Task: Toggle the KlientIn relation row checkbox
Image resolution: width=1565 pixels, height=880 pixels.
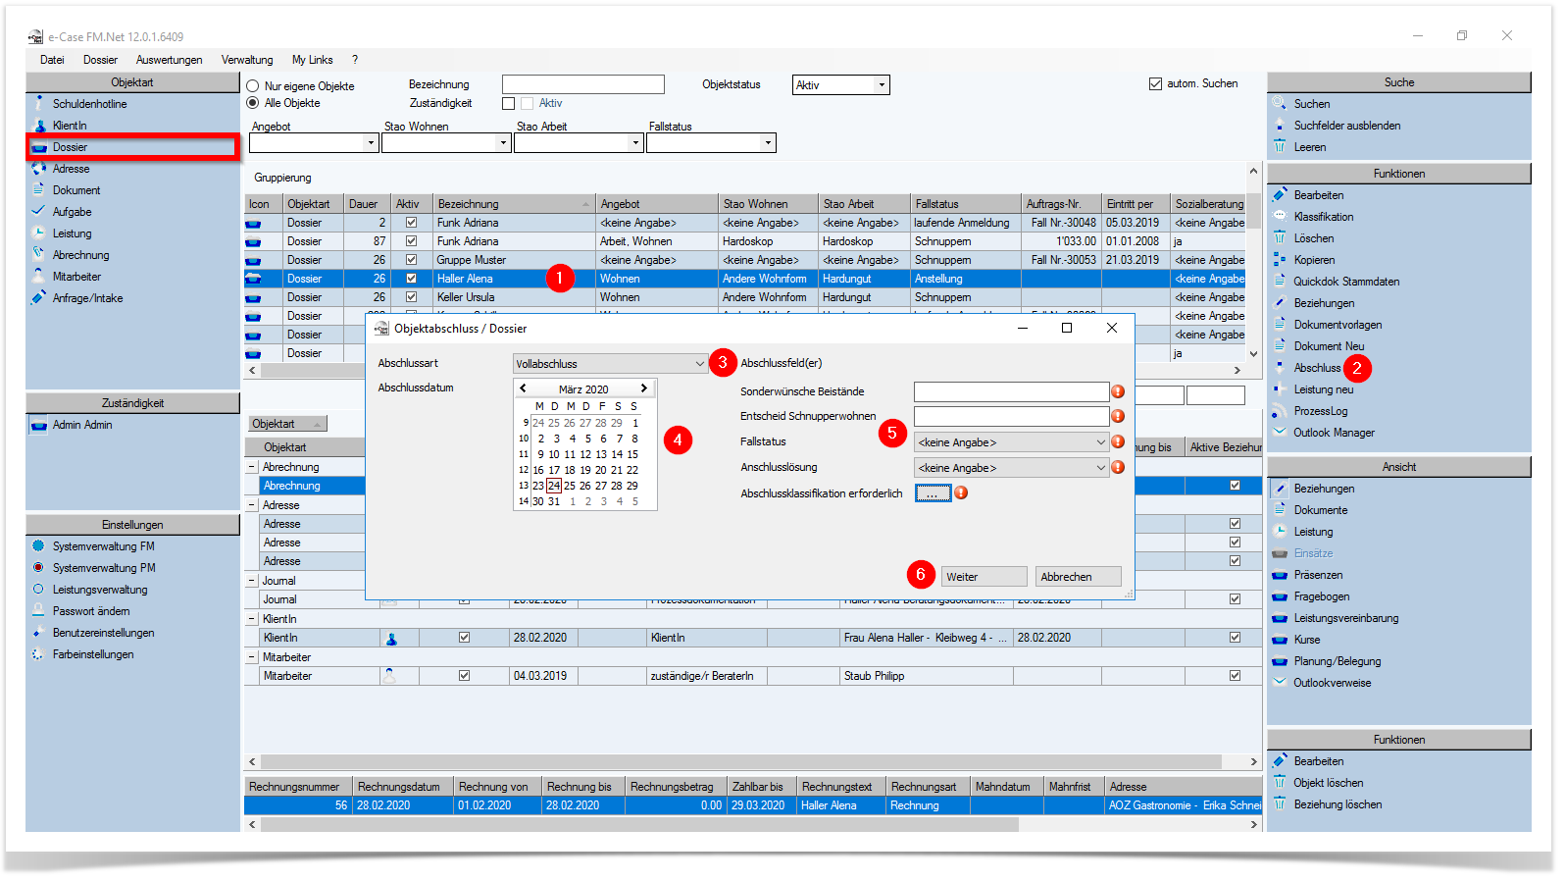Action: 464,638
